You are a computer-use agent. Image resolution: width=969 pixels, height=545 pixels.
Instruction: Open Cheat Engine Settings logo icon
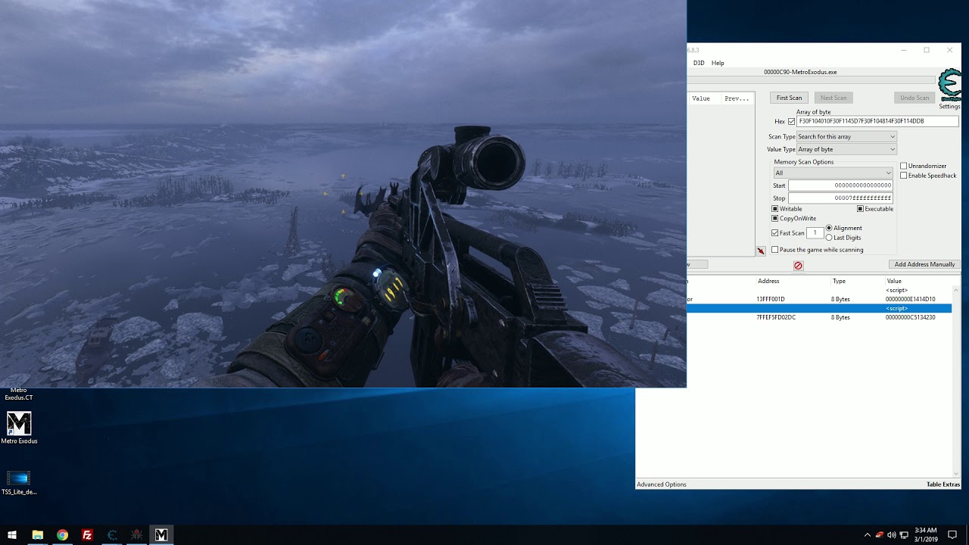pyautogui.click(x=949, y=84)
